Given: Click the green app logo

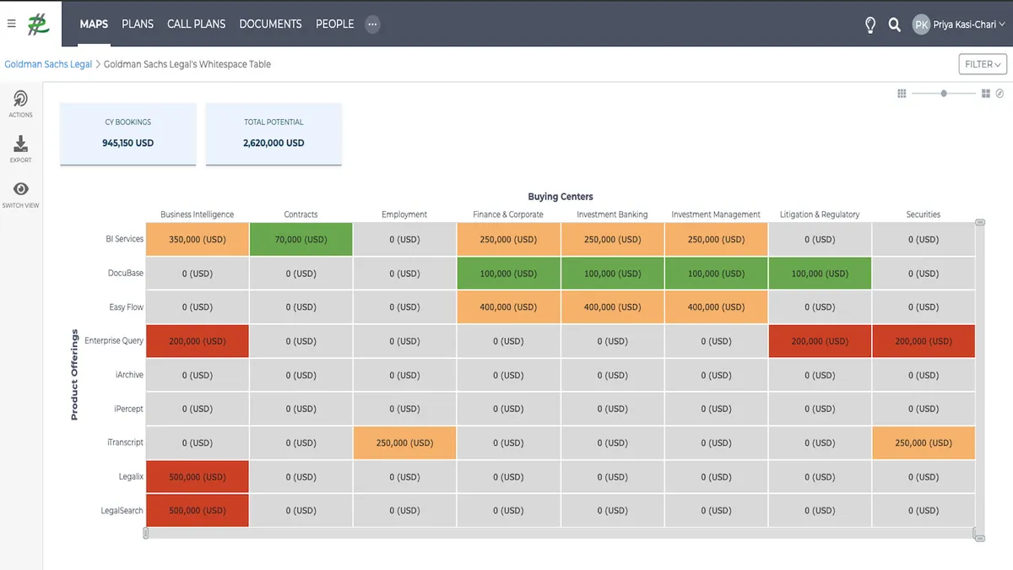Looking at the screenshot, I should point(39,24).
